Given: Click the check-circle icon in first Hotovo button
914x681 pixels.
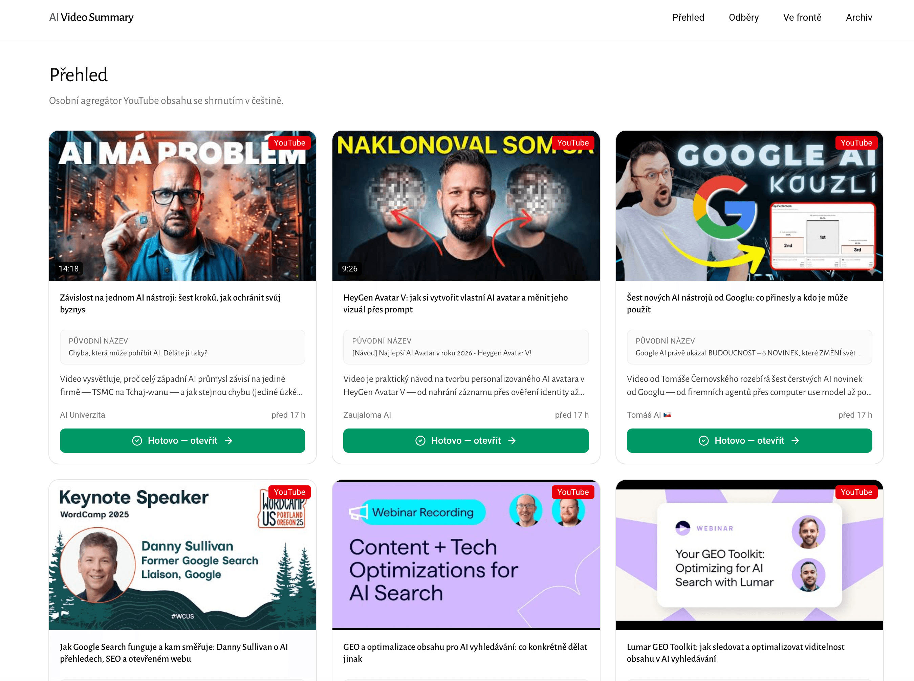Looking at the screenshot, I should tap(137, 441).
